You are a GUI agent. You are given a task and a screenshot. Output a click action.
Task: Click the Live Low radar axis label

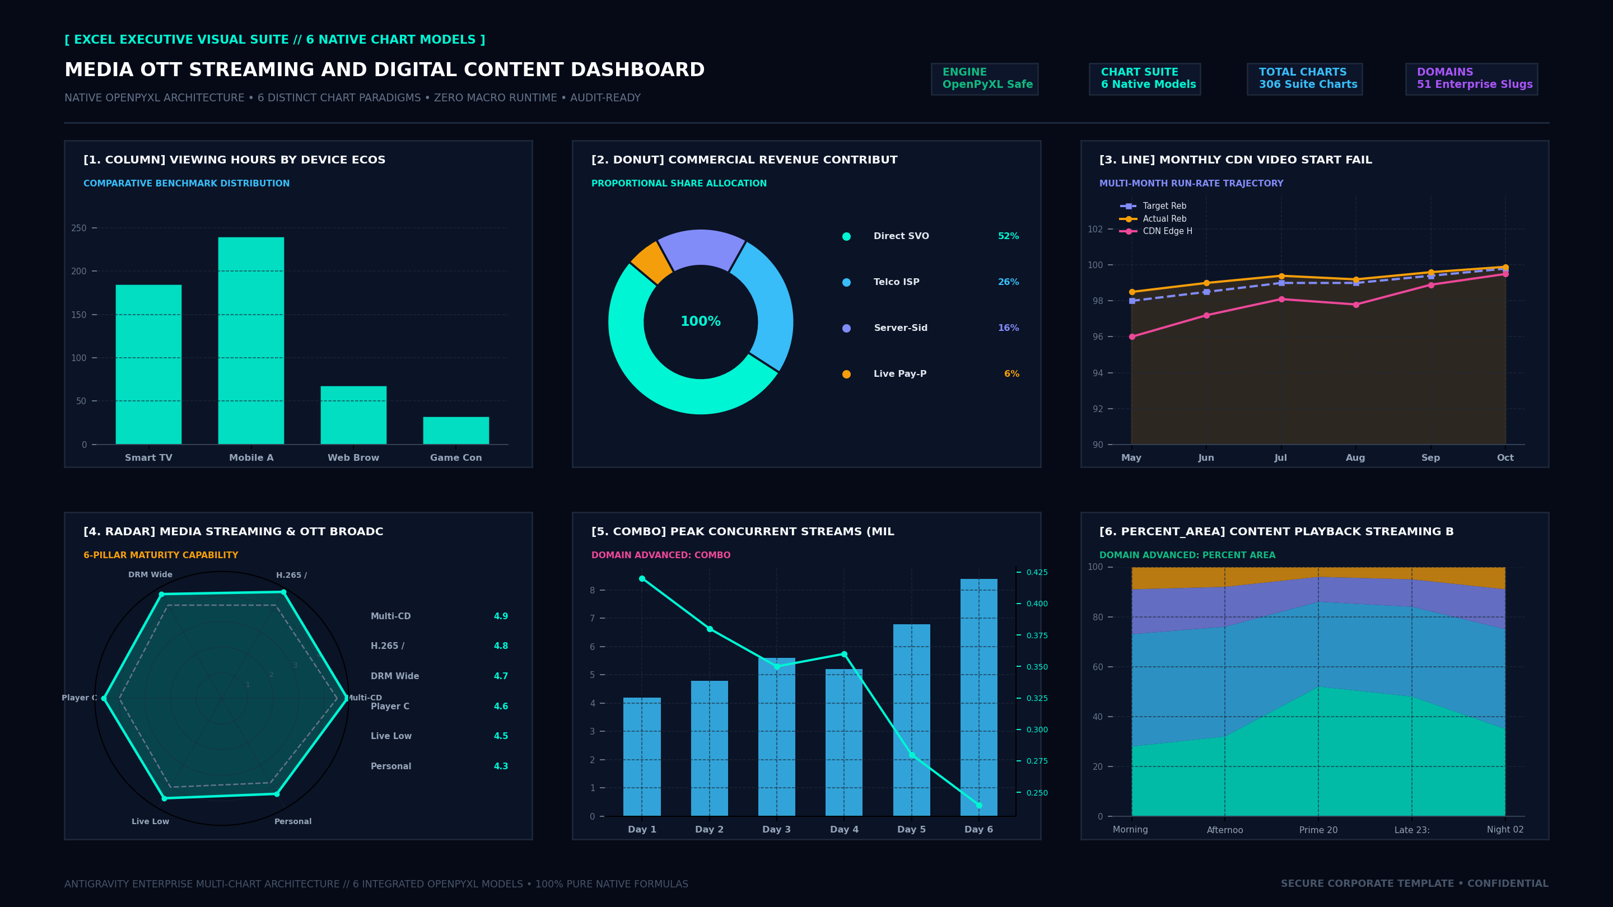pos(150,821)
